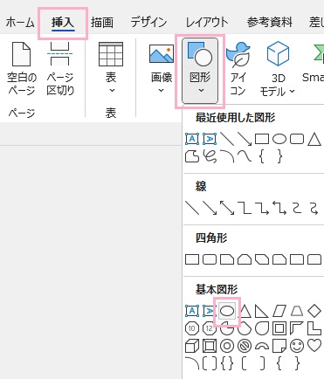Select plain rectangle under 四角形
The width and height of the screenshot is (324, 379).
click(x=192, y=259)
